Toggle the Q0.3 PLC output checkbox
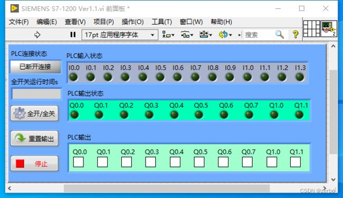The width and height of the screenshot is (343, 198). tap(150, 162)
